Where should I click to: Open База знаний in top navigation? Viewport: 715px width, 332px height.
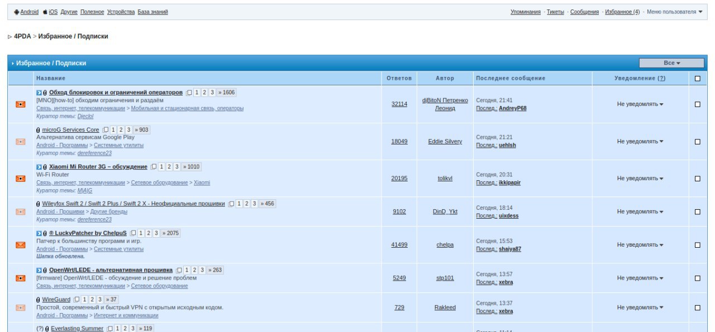(152, 12)
